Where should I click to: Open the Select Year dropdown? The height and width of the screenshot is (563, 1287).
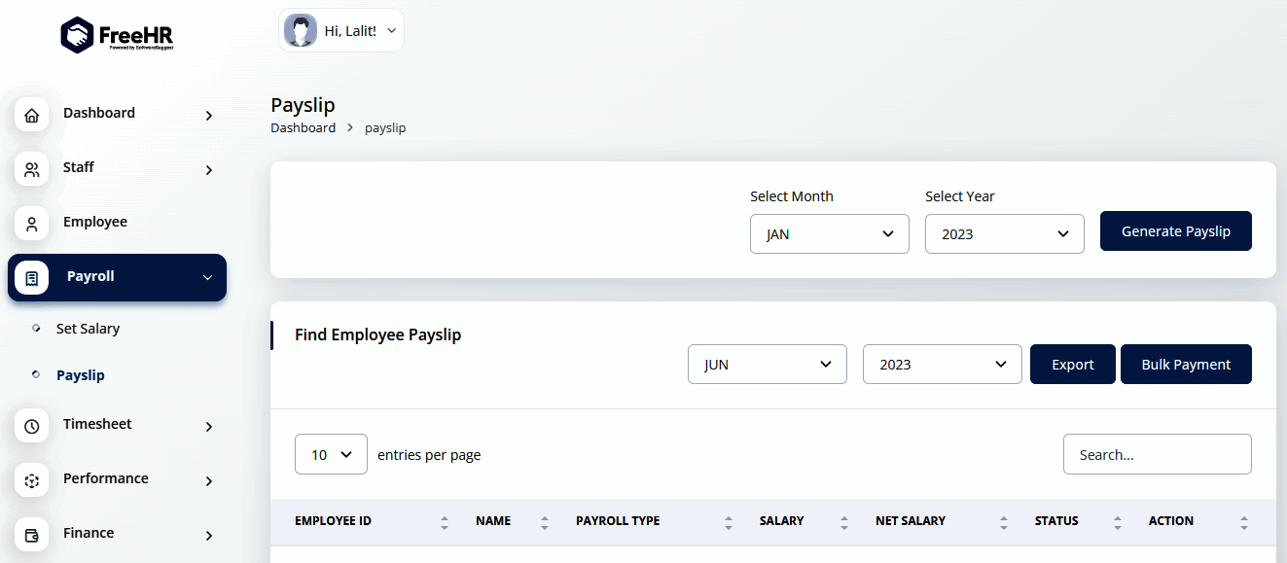[x=1004, y=234]
